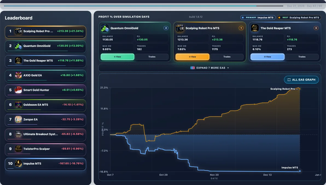Select Goldwave EA MT5 leaderboard name
The image size is (326, 185).
pos(36,105)
